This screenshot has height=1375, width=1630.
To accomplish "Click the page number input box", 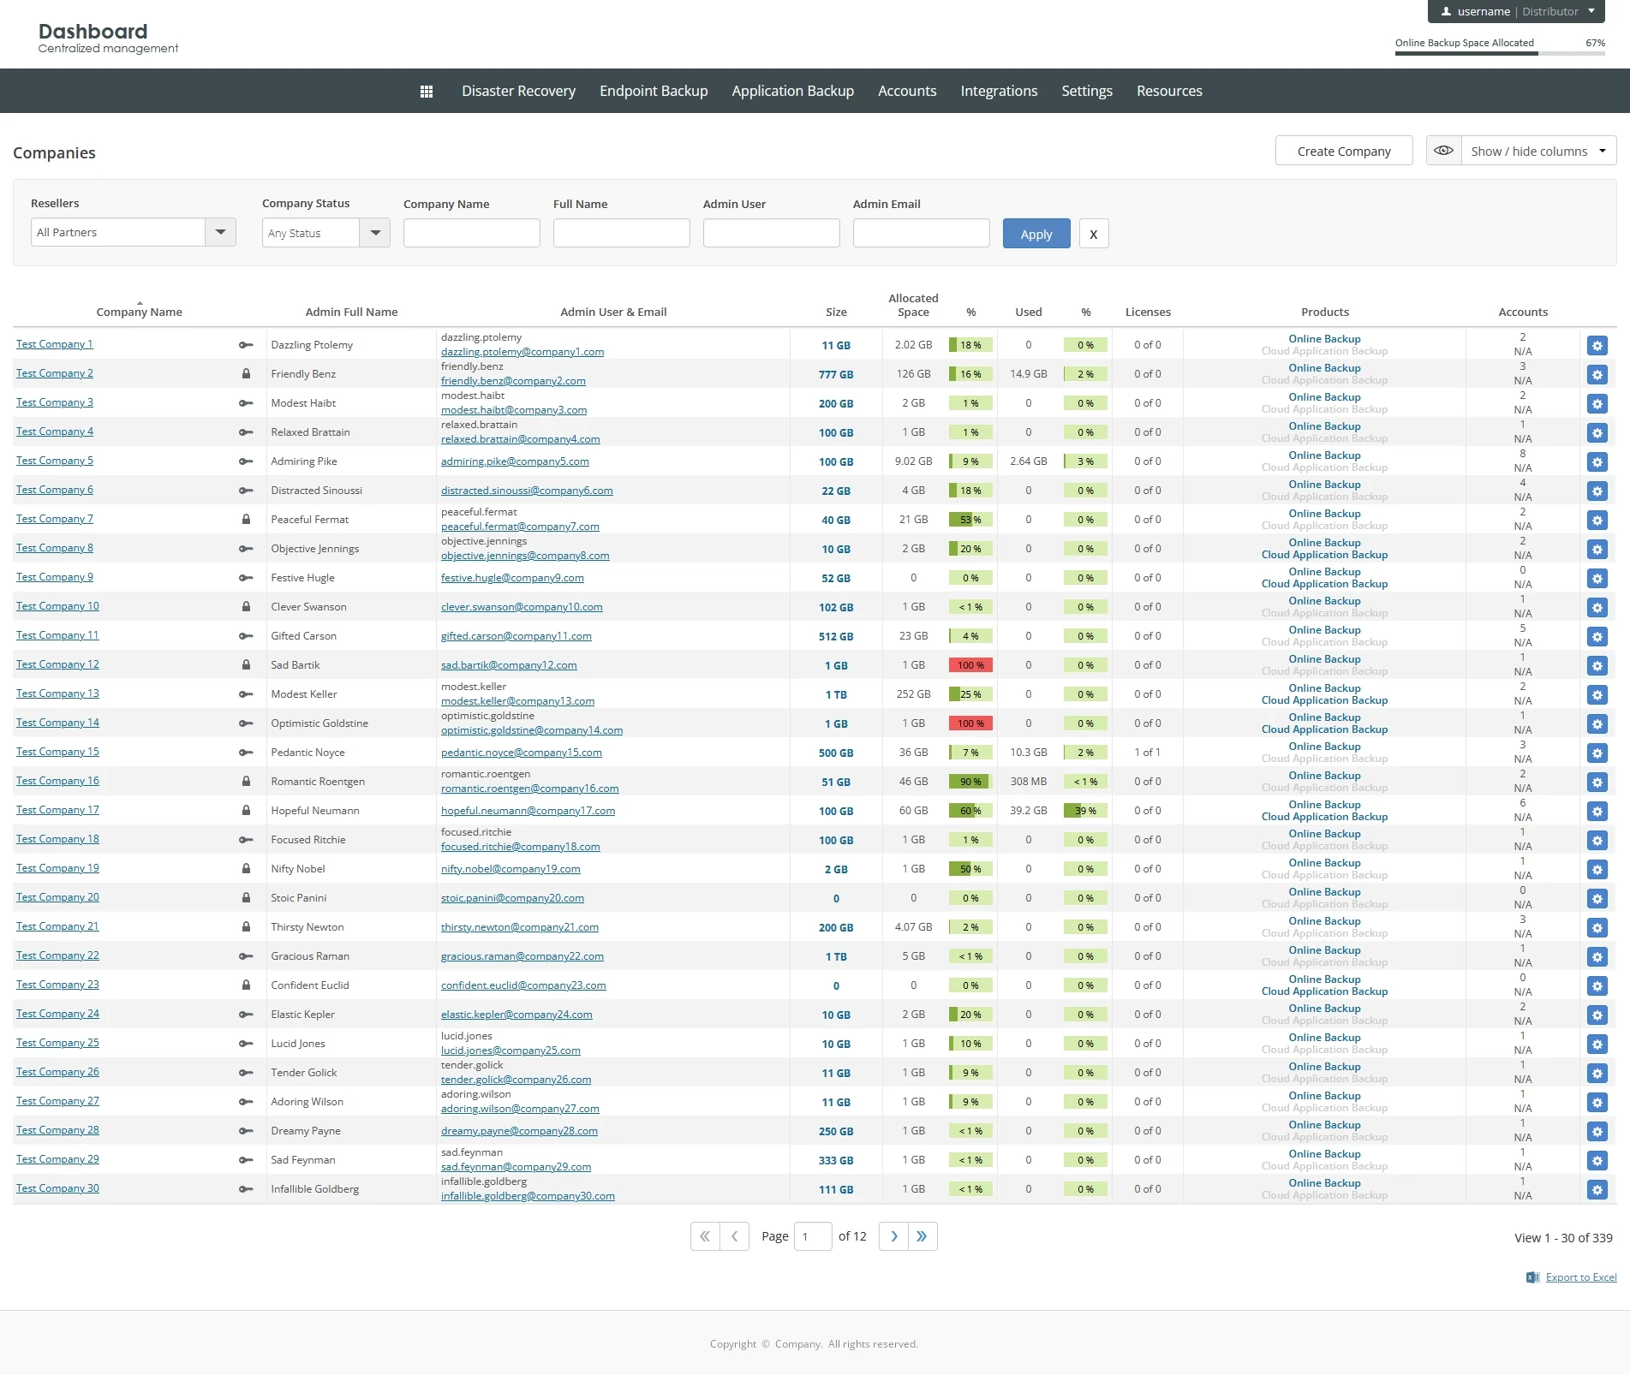I will click(812, 1236).
